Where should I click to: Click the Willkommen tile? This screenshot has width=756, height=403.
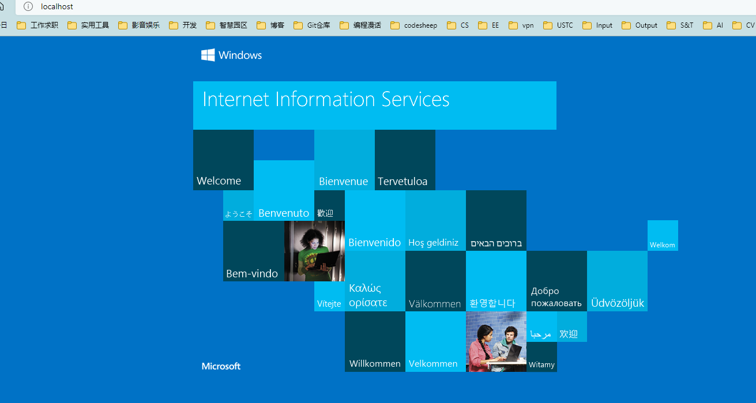375,341
